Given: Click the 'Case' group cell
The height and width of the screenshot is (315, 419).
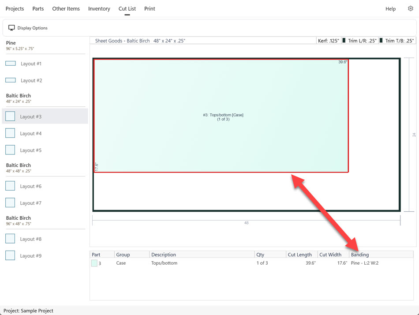Looking at the screenshot, I should [x=121, y=263].
